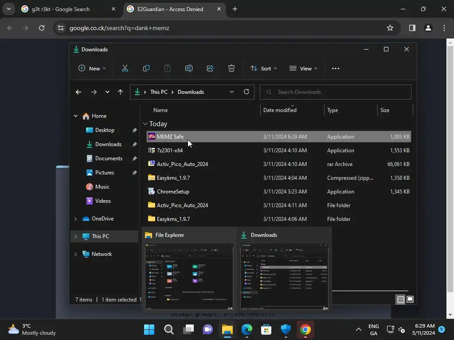
Task: Click the Rename icon in the toolbar
Action: [189, 69]
